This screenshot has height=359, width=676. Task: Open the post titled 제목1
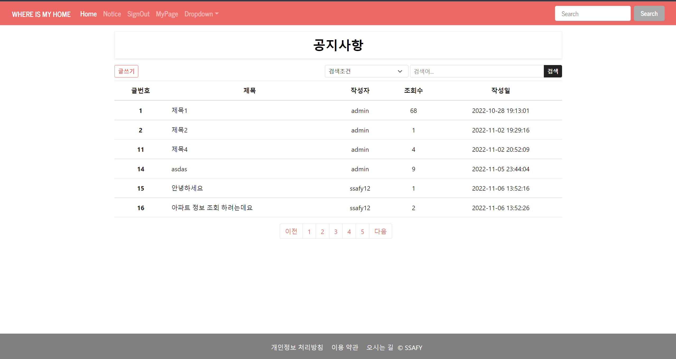[x=179, y=111]
